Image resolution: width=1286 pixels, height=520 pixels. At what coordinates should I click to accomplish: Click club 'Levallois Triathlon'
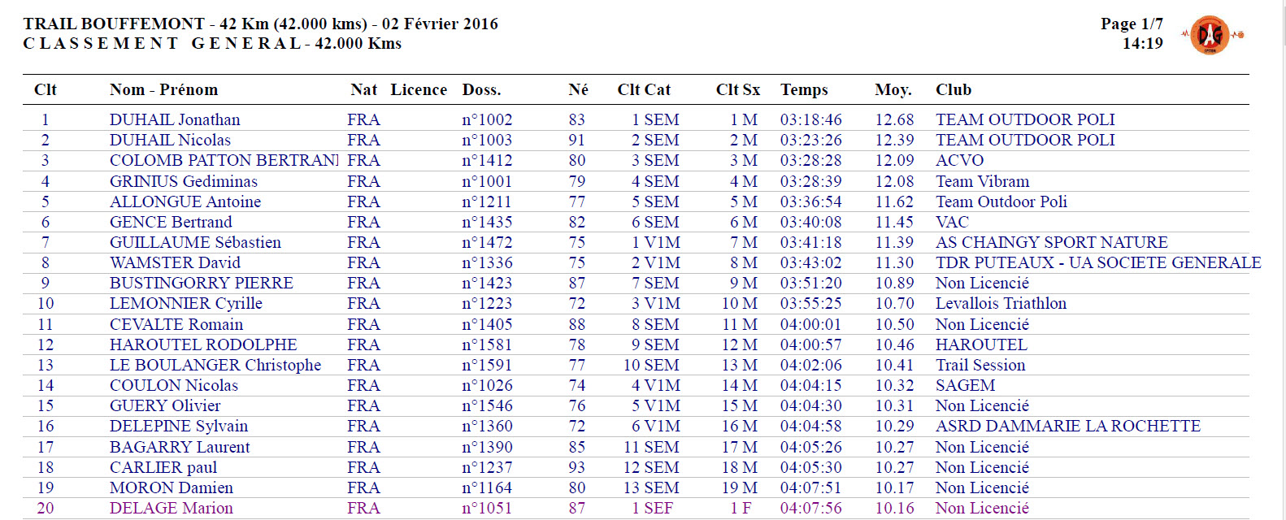point(1001,303)
